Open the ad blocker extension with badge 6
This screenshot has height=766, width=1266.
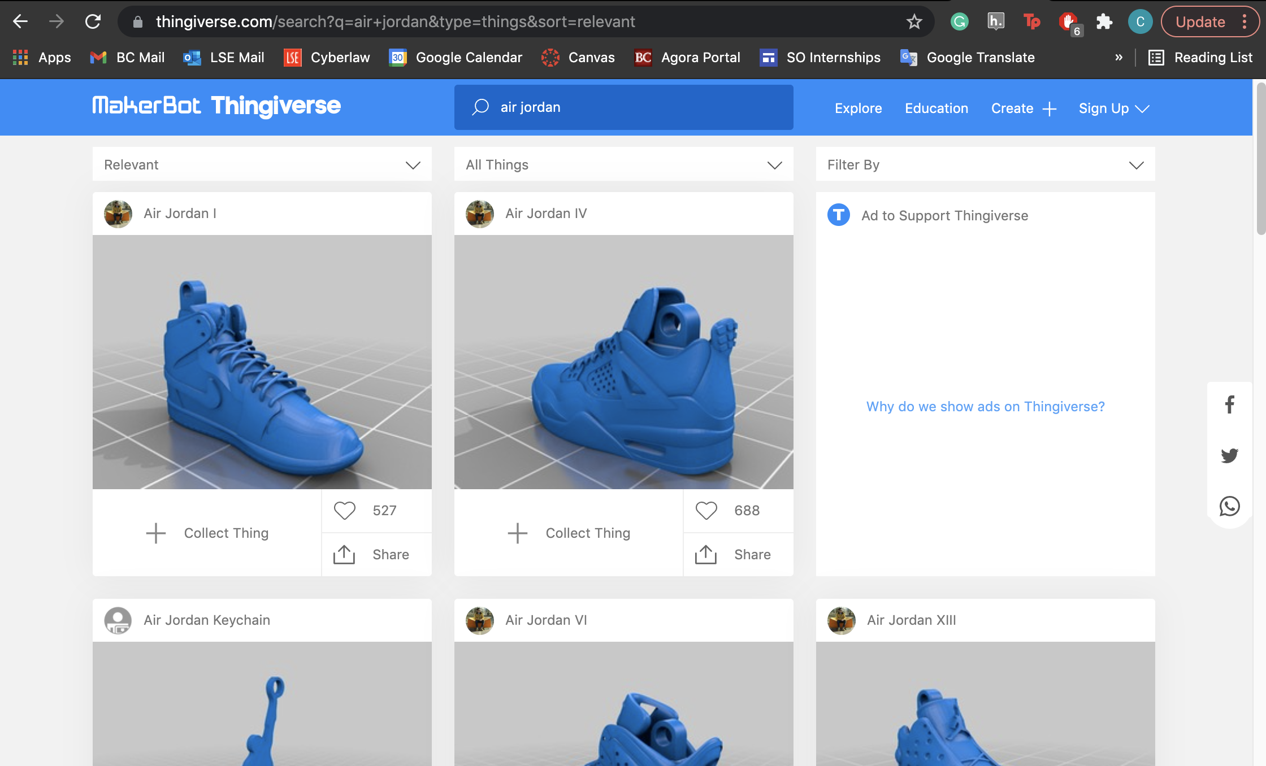pyautogui.click(x=1069, y=23)
